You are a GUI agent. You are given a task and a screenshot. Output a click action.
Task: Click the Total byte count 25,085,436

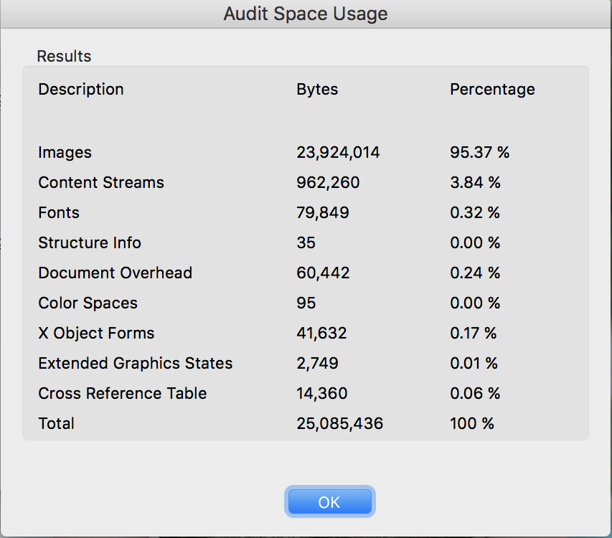(x=339, y=424)
